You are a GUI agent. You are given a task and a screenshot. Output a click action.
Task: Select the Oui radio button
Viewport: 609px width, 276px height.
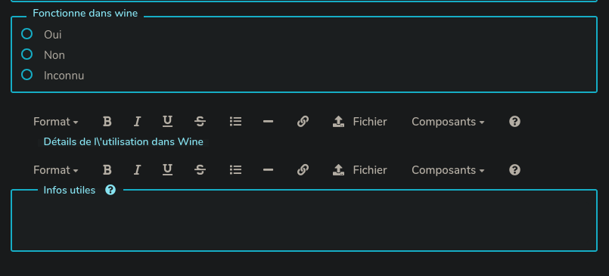click(26, 34)
